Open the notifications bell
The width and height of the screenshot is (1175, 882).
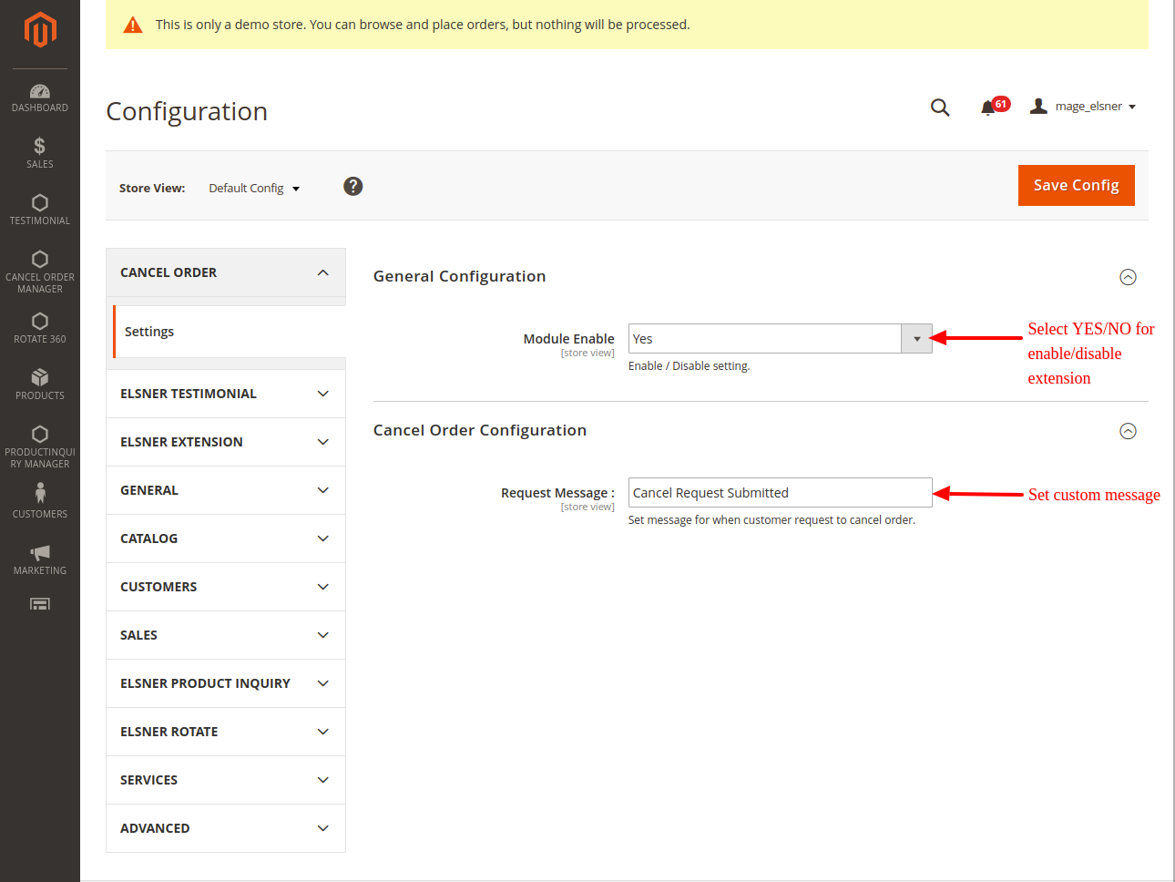(988, 108)
